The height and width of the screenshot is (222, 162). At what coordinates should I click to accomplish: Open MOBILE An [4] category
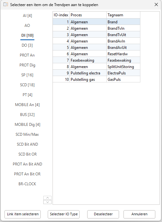(x=27, y=105)
